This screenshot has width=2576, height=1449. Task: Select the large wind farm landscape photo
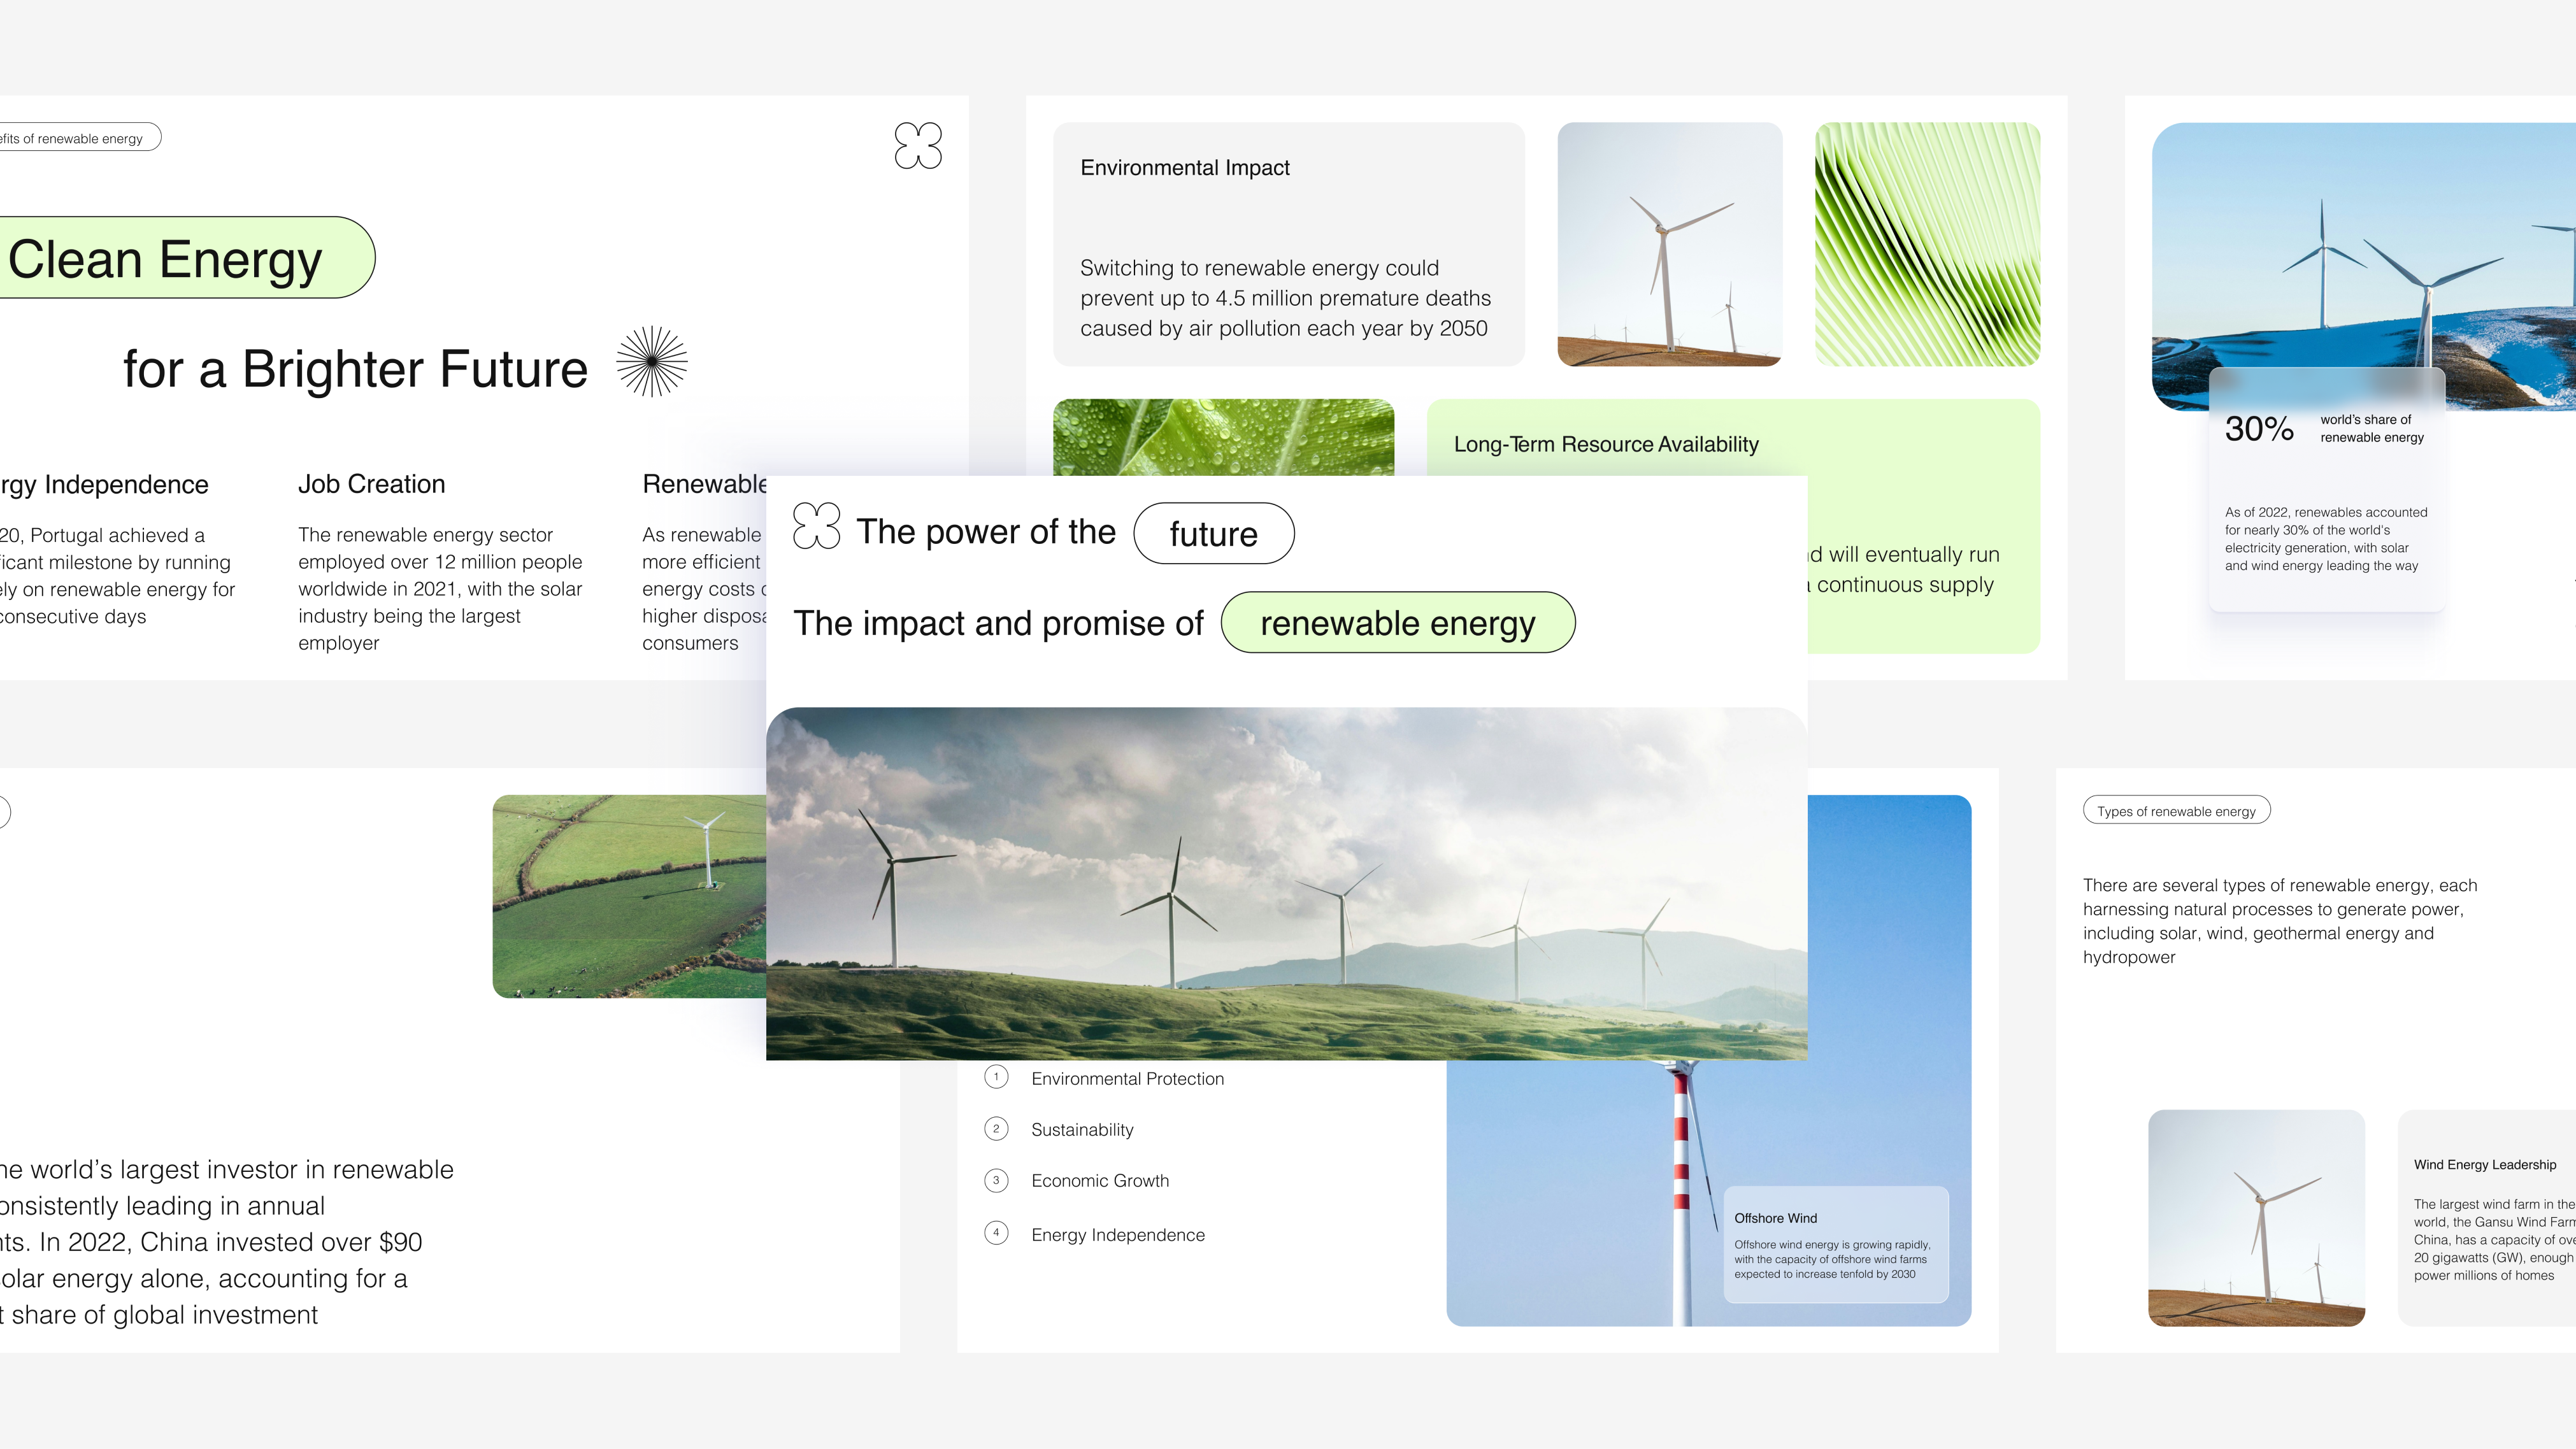point(1286,884)
